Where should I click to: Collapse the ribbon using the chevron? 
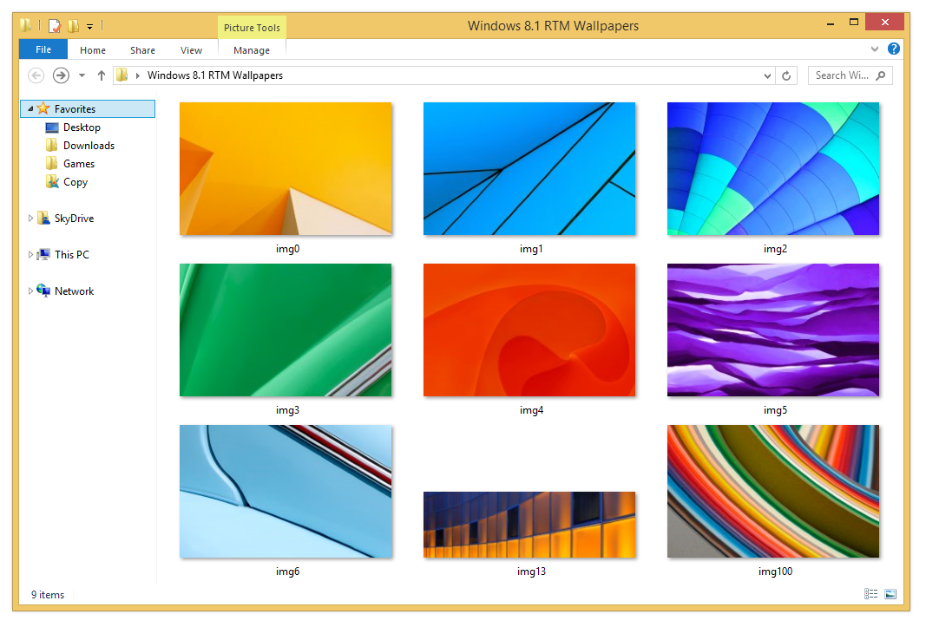click(875, 49)
